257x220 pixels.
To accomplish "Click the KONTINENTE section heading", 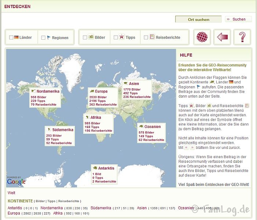I will click(x=20, y=201).
